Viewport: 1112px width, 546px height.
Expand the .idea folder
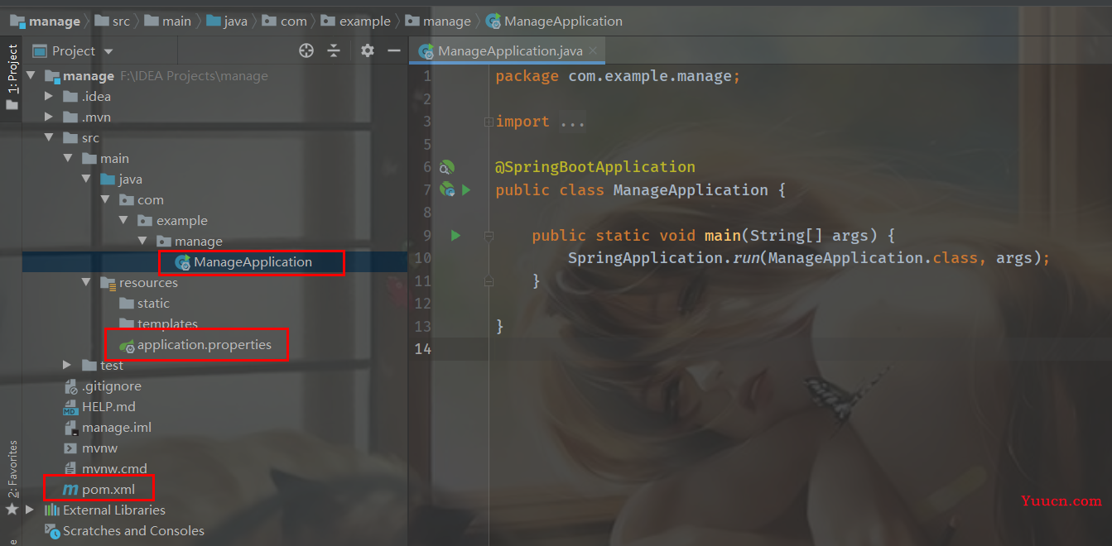(50, 97)
